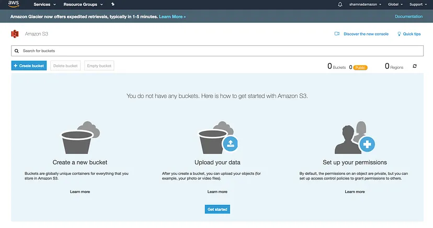Expand the Resource Groups dropdown
Screen dimensions: 433x228
[x=83, y=4]
